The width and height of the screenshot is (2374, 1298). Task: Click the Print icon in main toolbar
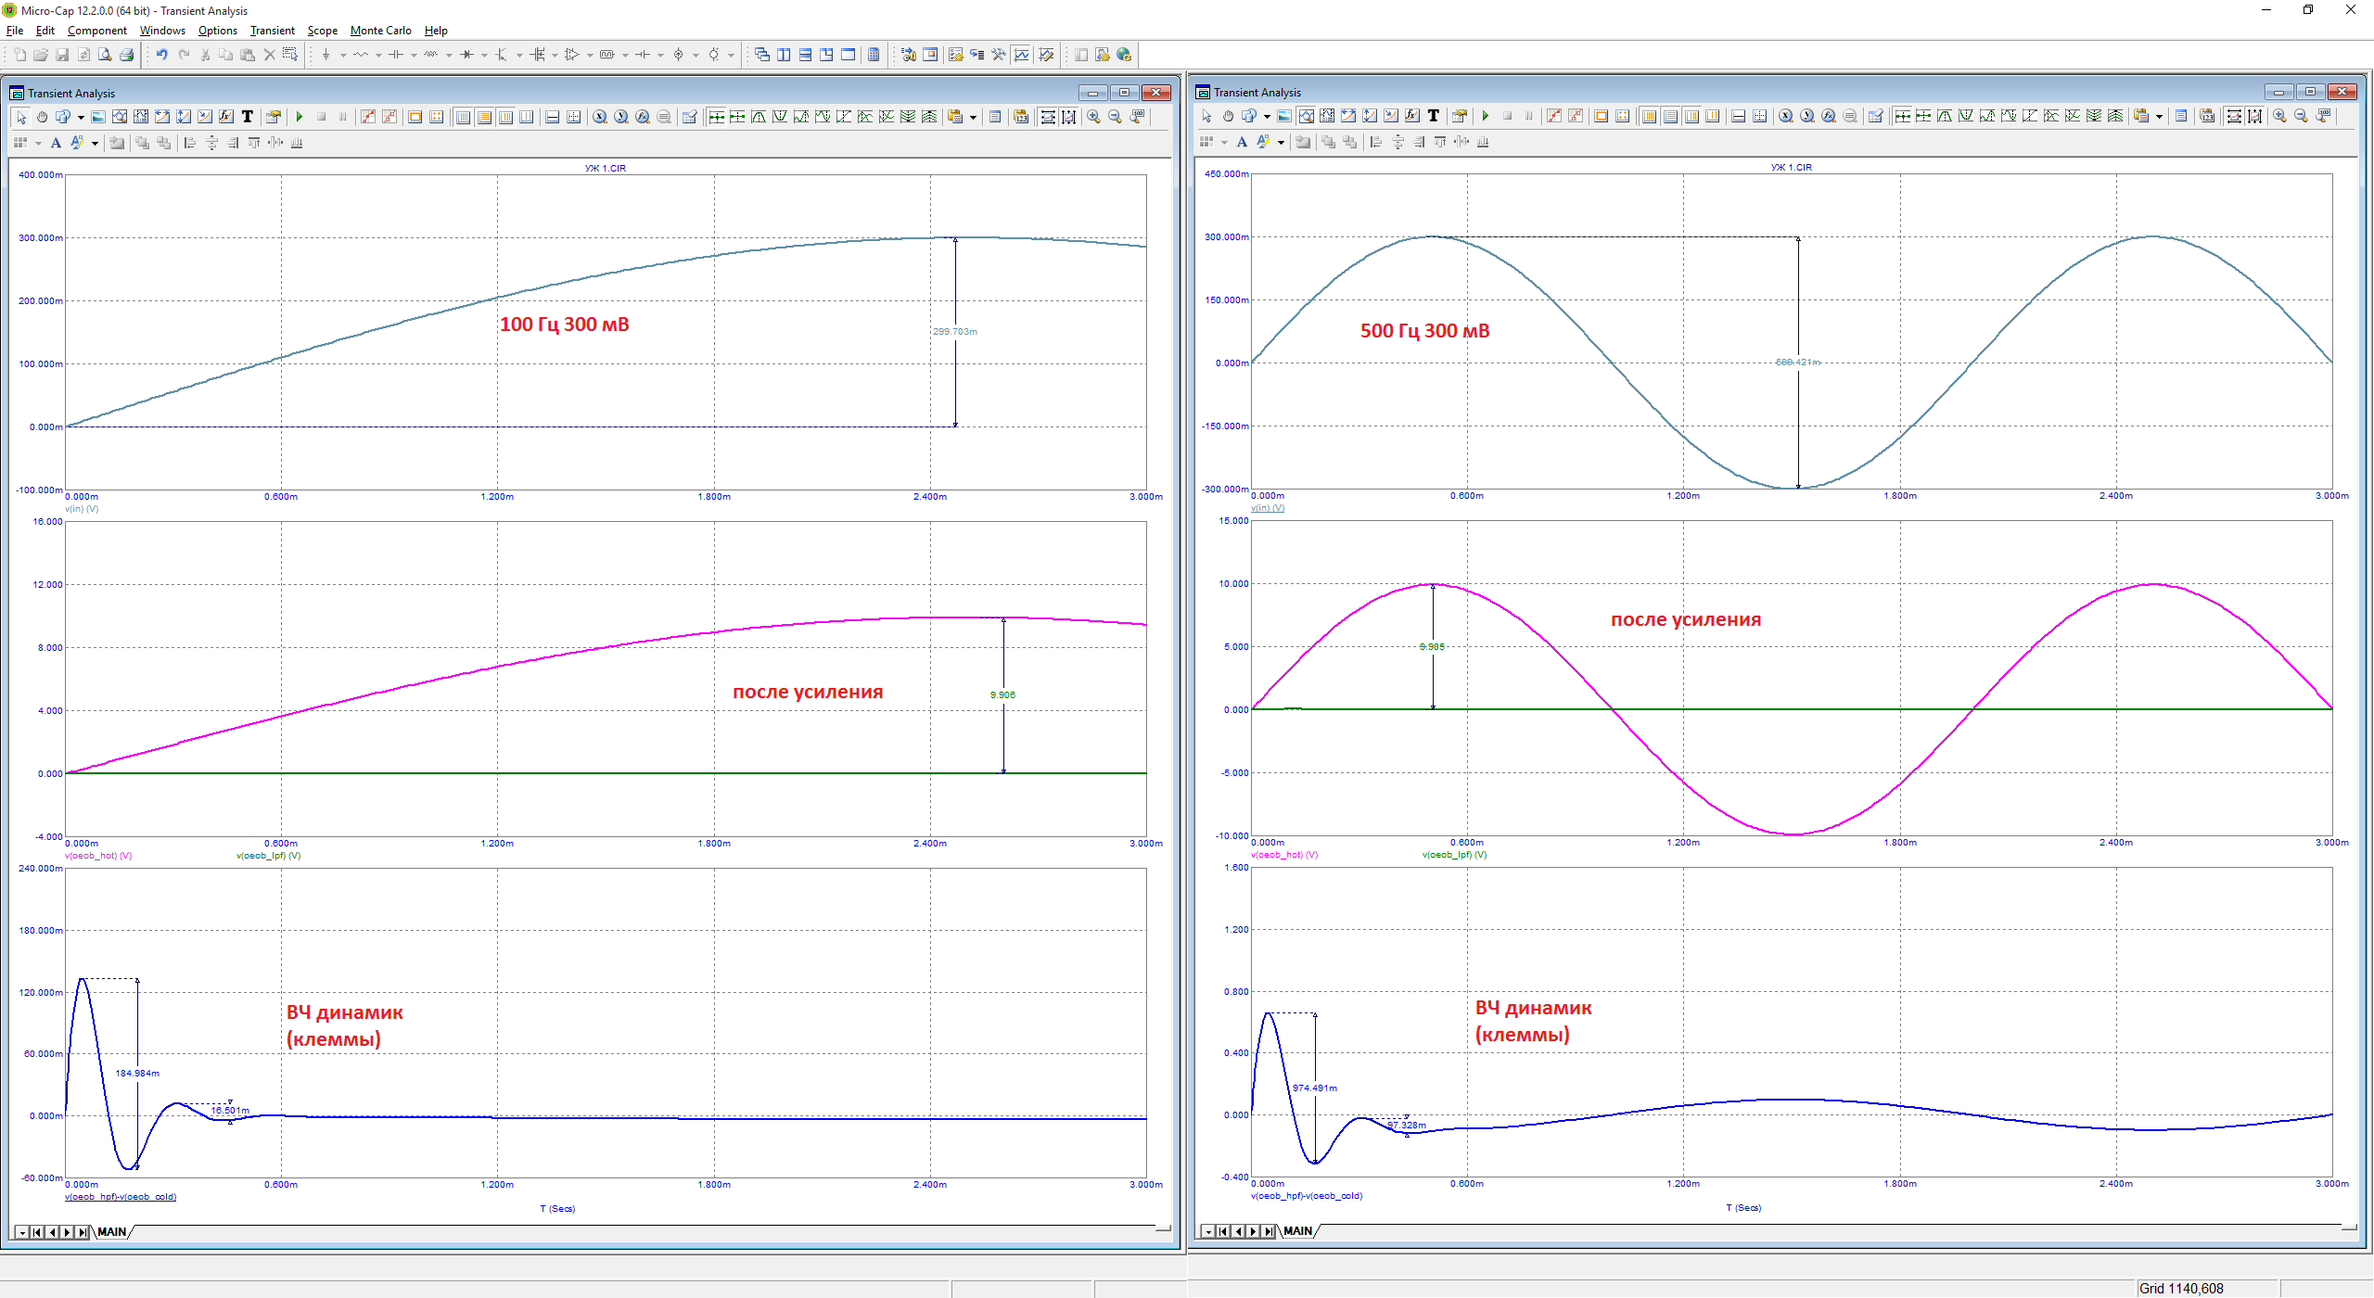pos(127,55)
